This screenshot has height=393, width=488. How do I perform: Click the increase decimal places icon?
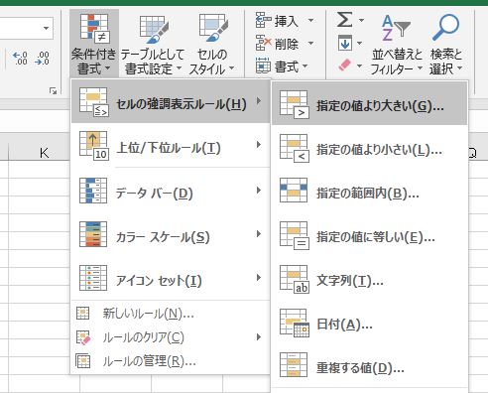20,58
